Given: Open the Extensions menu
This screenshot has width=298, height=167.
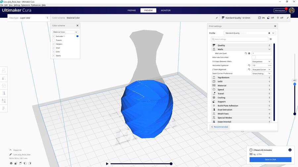Looking at the screenshot, I should (25, 5).
